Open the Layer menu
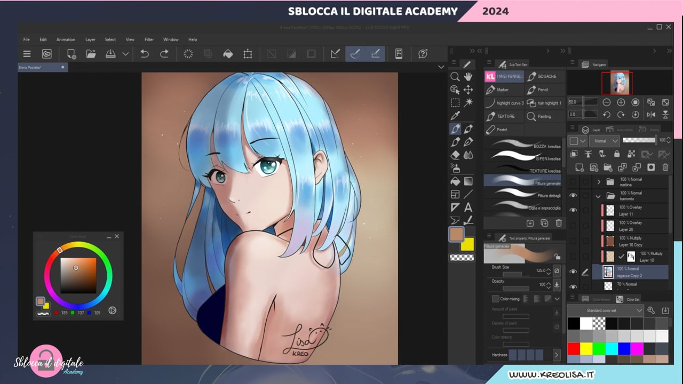 pyautogui.click(x=90, y=39)
